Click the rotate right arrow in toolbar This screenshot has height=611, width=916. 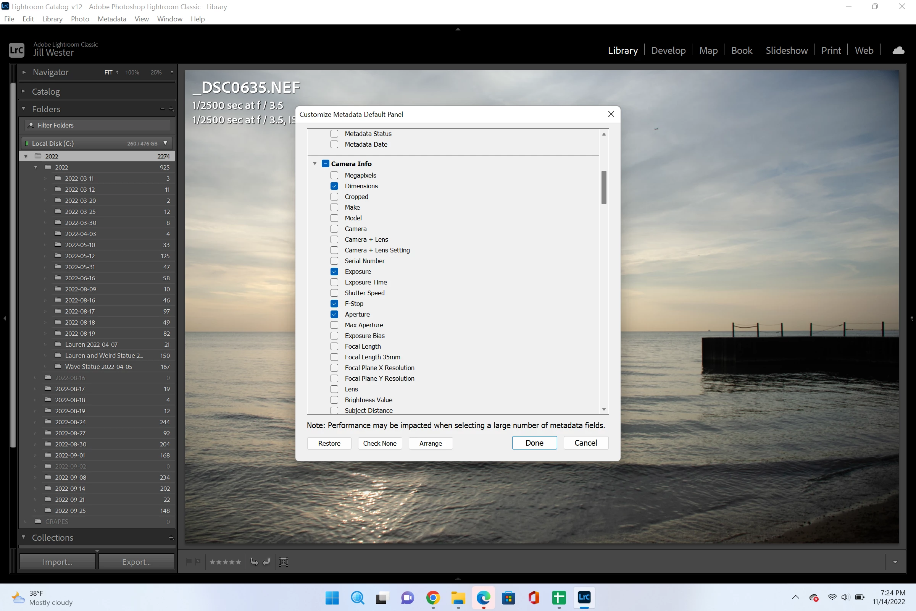click(x=266, y=562)
